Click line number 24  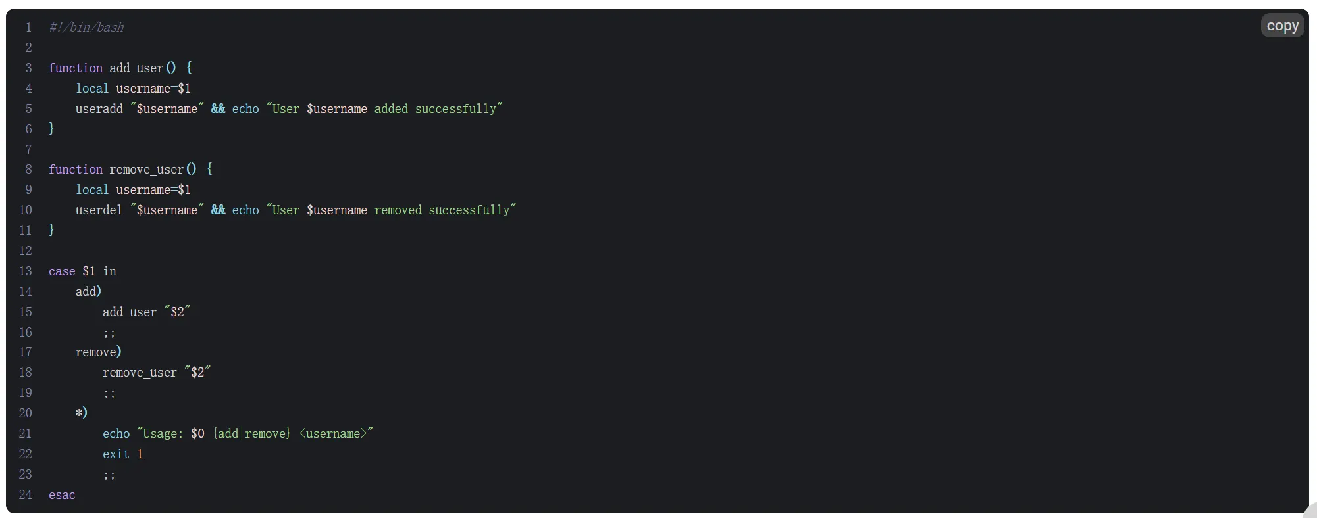(x=26, y=495)
